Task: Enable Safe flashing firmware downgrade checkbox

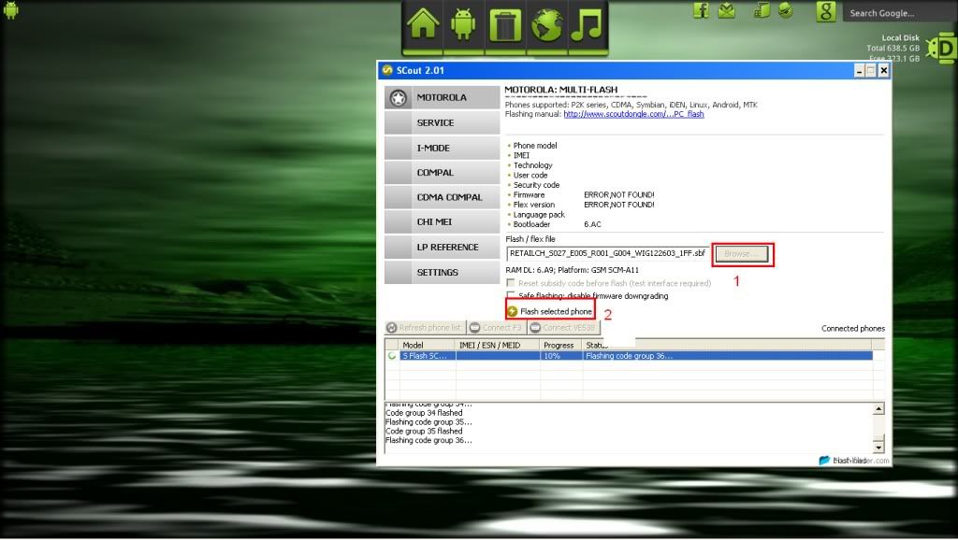Action: (x=511, y=295)
